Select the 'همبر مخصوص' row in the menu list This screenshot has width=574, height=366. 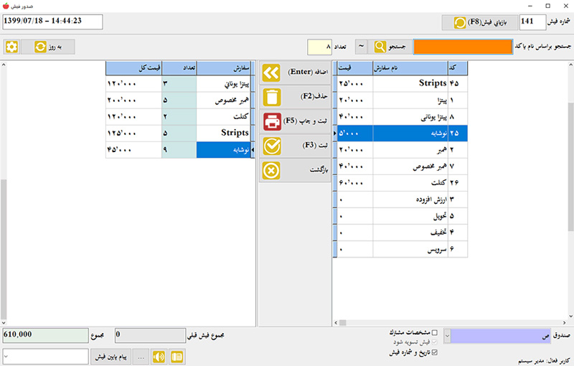[402, 166]
